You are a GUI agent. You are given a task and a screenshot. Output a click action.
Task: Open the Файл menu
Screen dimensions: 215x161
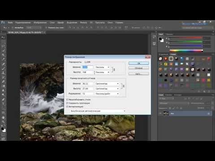[x=10, y=23]
